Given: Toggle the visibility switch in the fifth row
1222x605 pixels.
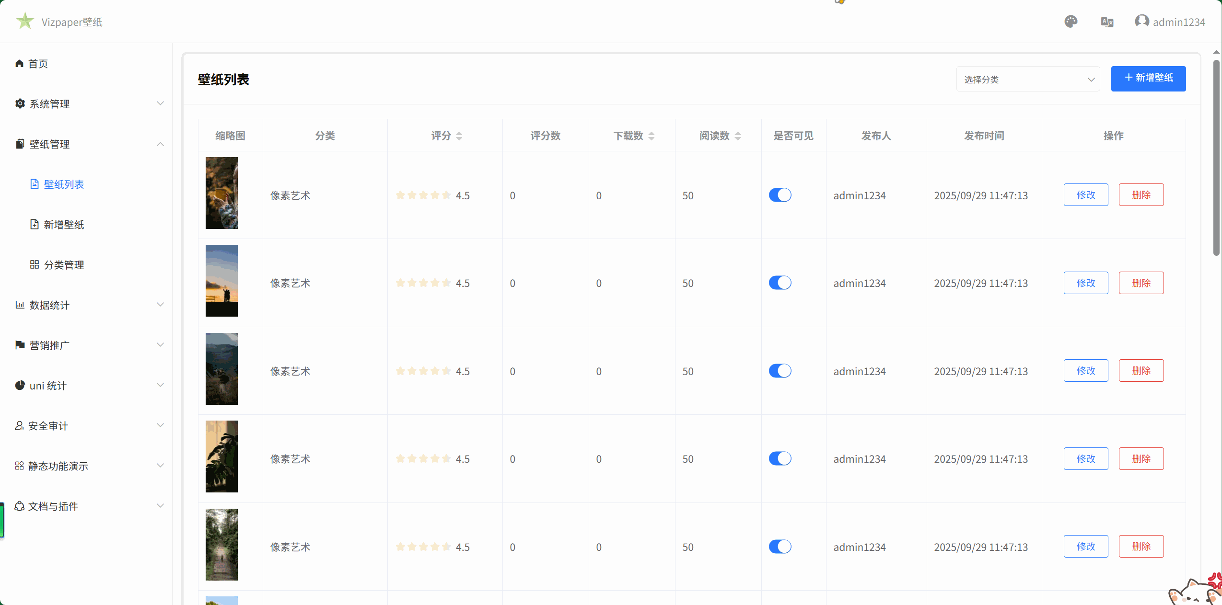Looking at the screenshot, I should [780, 547].
